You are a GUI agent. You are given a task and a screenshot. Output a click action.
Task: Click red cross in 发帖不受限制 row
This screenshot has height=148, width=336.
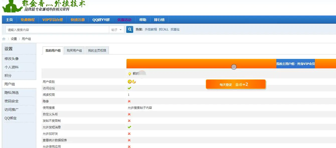(x=129, y=121)
